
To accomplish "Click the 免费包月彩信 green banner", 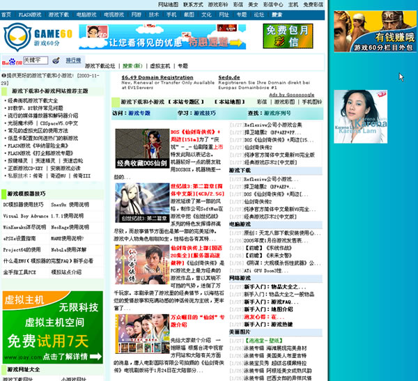I will click(x=288, y=36).
